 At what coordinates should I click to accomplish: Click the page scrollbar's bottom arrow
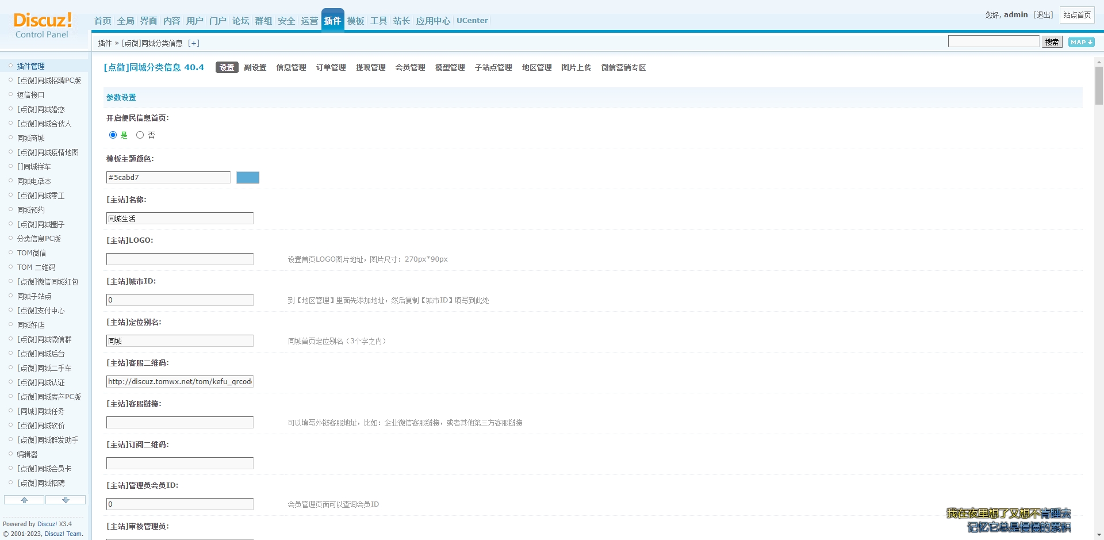tap(1099, 535)
